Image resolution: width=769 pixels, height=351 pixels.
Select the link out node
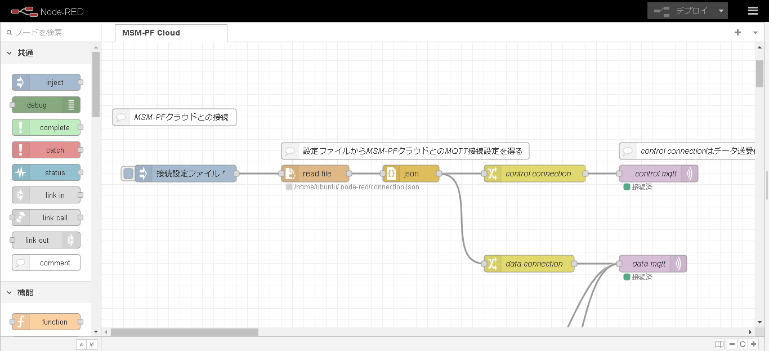coord(46,240)
